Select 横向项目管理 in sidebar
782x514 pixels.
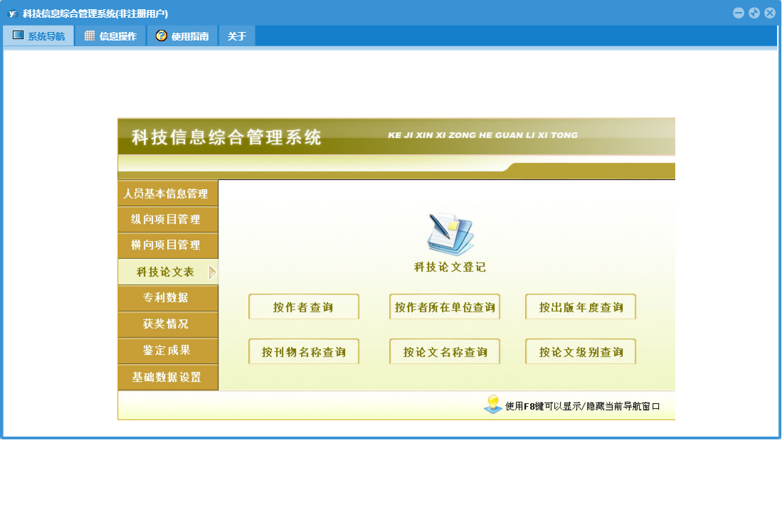(168, 245)
